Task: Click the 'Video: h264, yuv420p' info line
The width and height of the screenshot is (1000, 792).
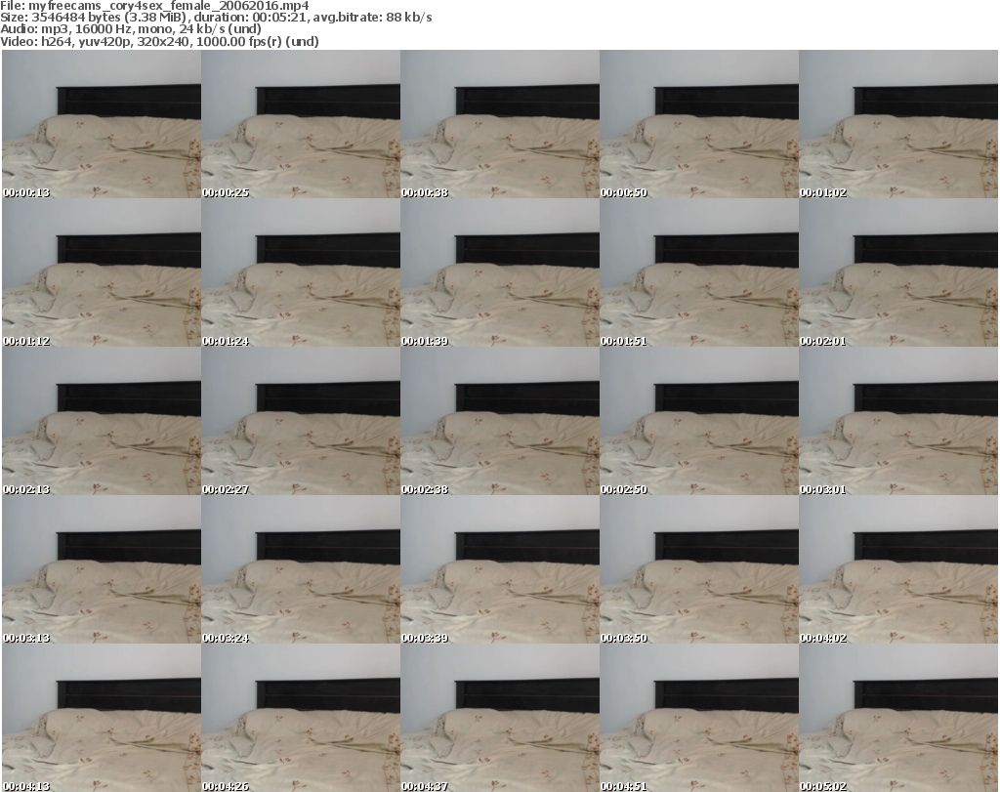Action: tap(159, 41)
